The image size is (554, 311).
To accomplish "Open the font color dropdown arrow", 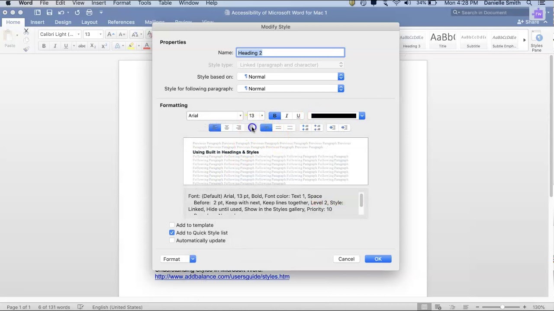I will 362,116.
